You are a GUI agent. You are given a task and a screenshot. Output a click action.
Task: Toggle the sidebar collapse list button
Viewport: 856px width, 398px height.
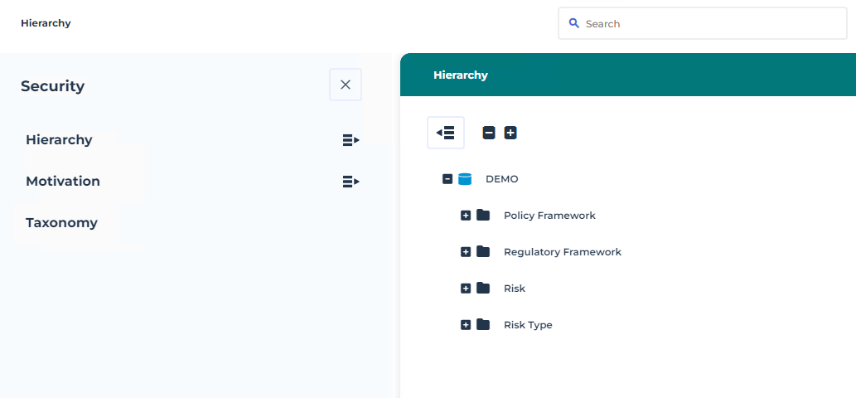coord(446,133)
